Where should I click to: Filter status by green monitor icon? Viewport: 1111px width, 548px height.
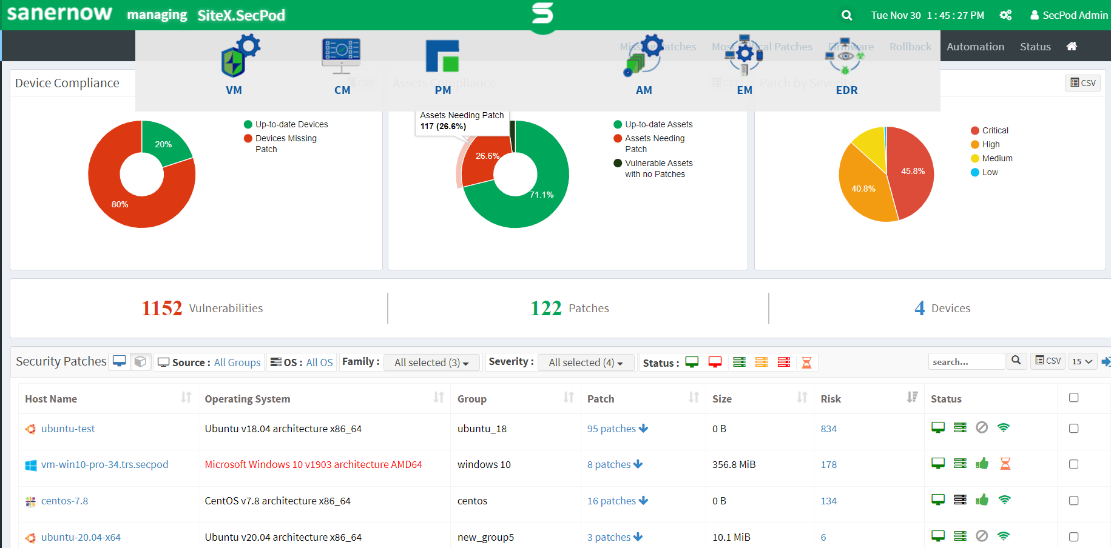pyautogui.click(x=692, y=362)
